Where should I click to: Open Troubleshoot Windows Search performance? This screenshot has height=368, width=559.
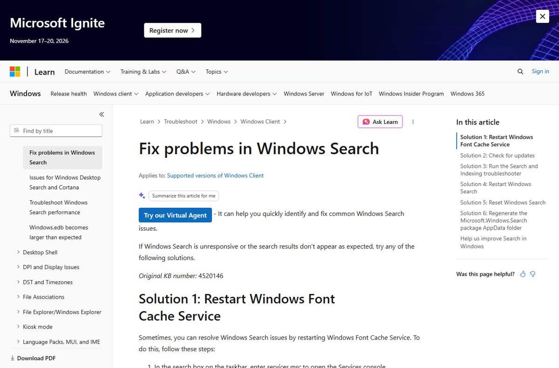point(58,207)
